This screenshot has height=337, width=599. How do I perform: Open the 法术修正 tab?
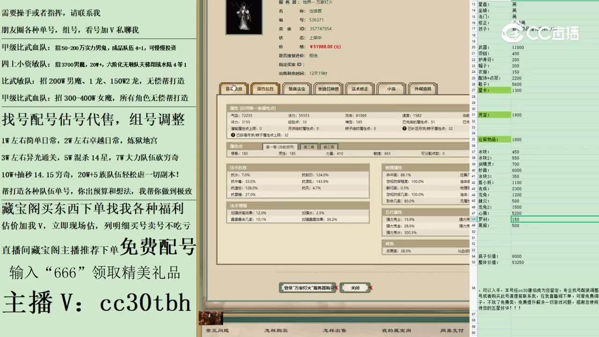[x=360, y=88]
